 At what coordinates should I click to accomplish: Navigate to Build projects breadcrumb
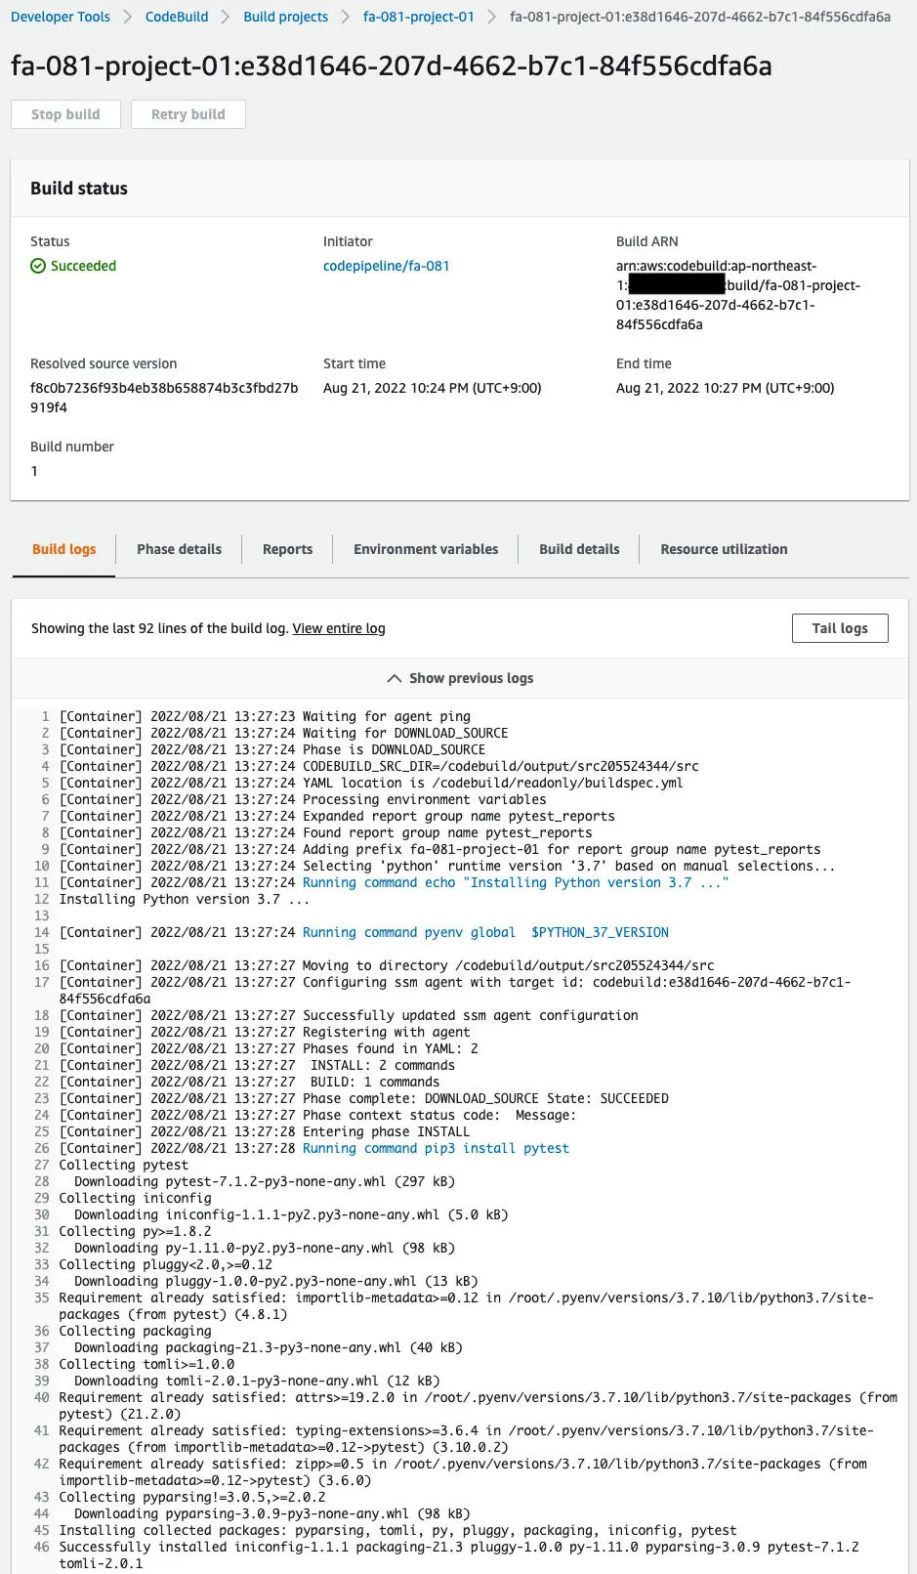point(285,17)
